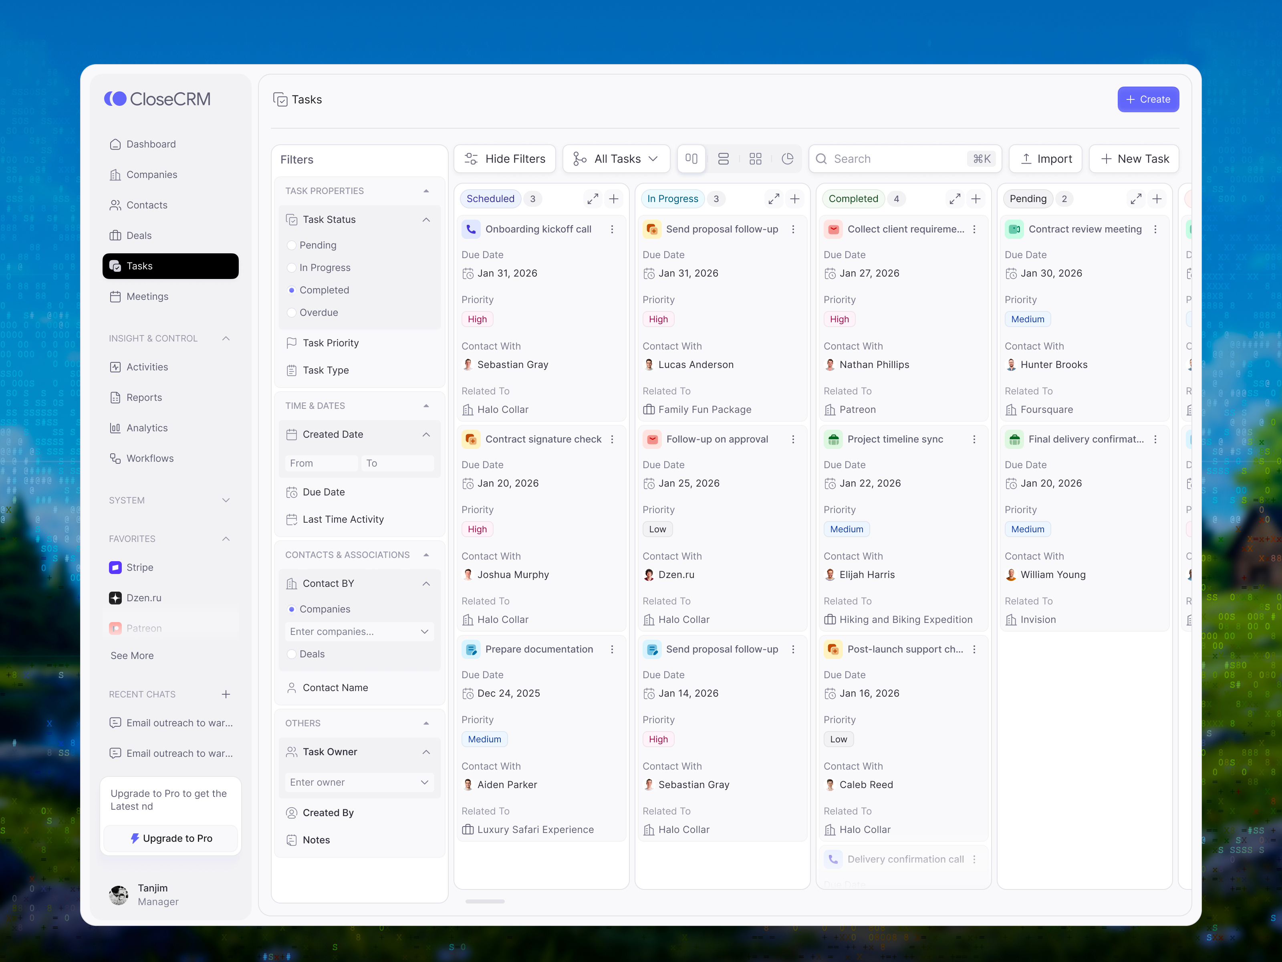The image size is (1282, 962).
Task: Add a task to Pending column
Action: pyautogui.click(x=1157, y=199)
